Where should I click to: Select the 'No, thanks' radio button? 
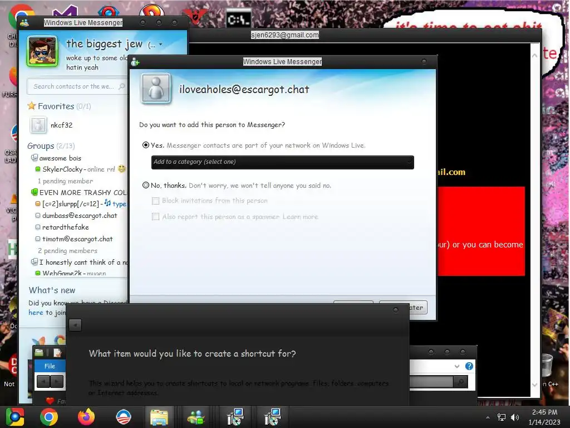(x=146, y=185)
